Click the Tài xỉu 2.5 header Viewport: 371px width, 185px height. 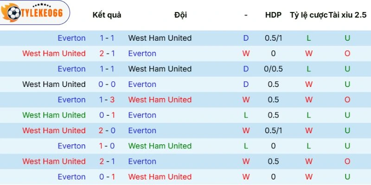347,15
